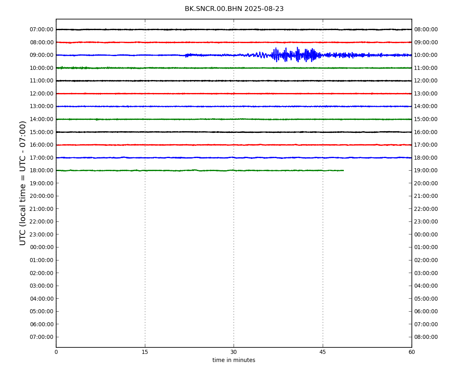Click left axis label 15:00:00
This screenshot has height=386, width=468.
42,132
